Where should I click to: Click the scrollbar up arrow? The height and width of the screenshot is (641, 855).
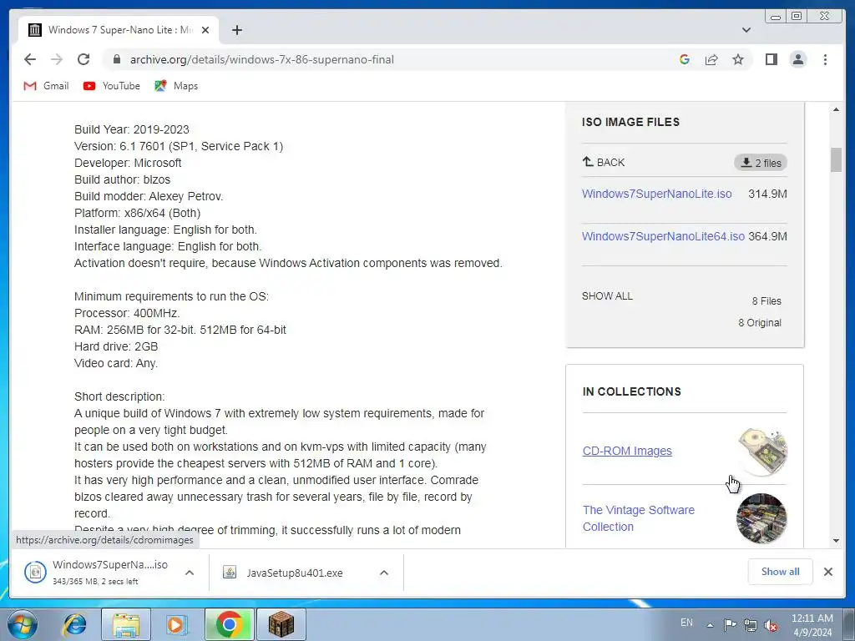(x=836, y=109)
